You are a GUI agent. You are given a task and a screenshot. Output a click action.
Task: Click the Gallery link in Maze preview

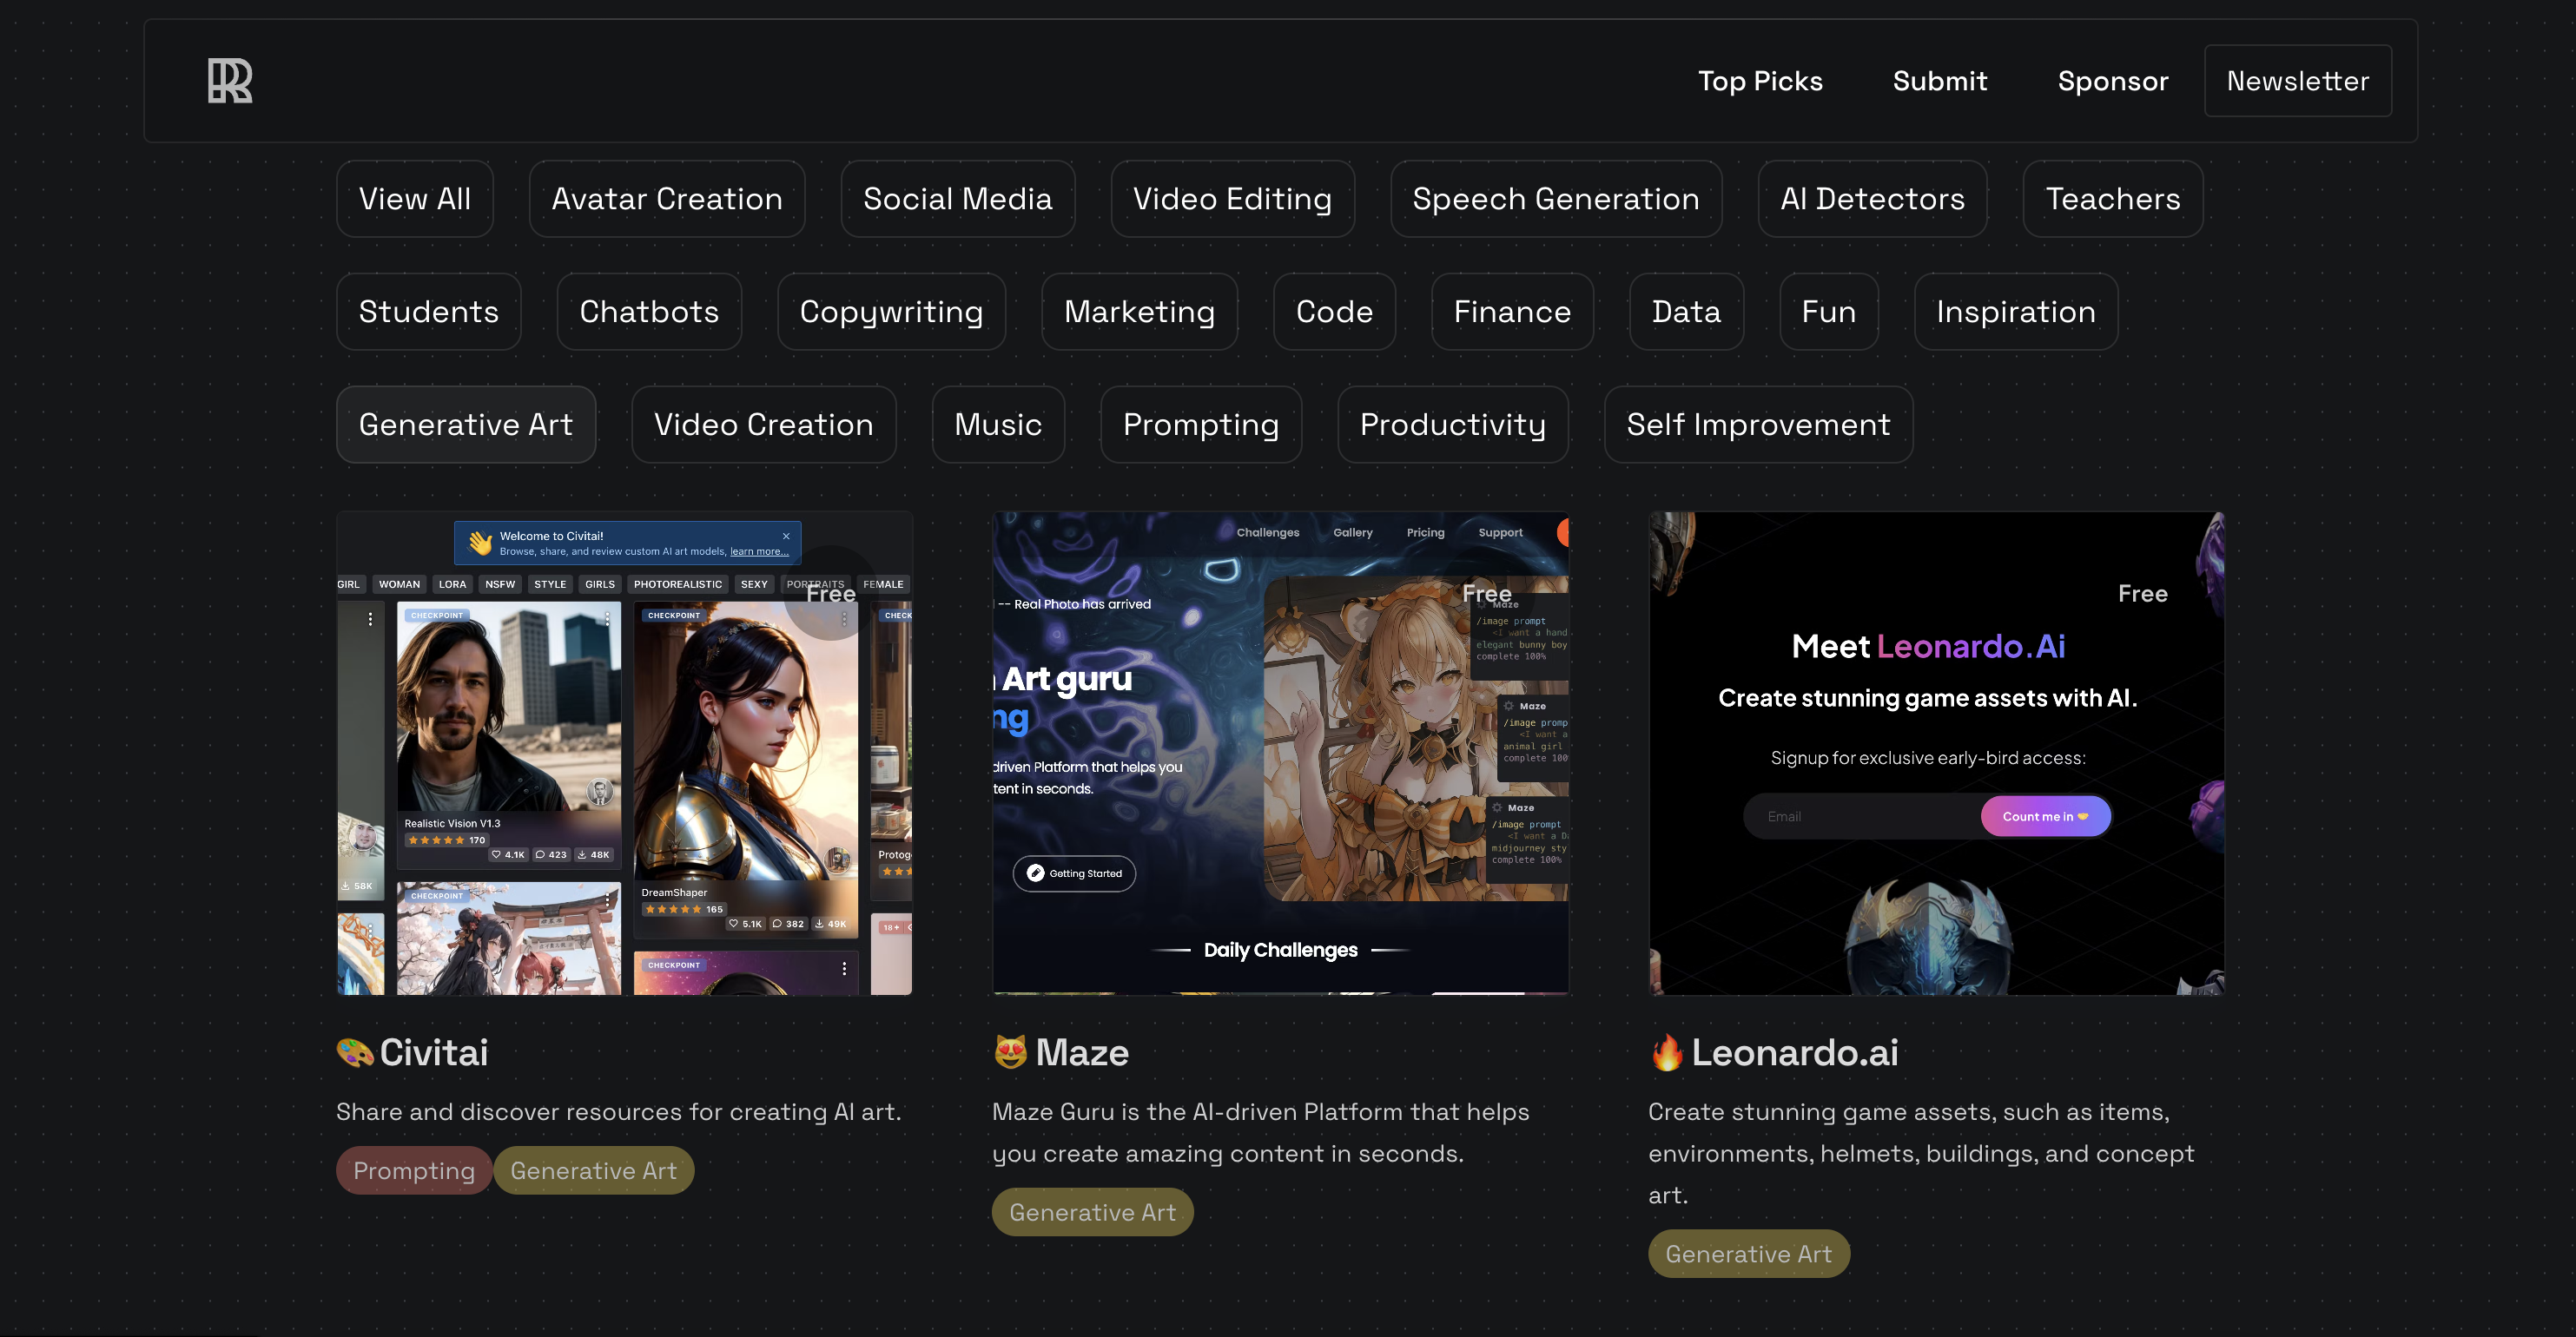tap(1353, 532)
